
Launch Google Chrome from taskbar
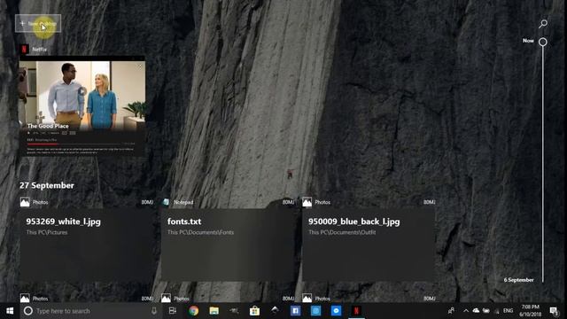[193, 311]
